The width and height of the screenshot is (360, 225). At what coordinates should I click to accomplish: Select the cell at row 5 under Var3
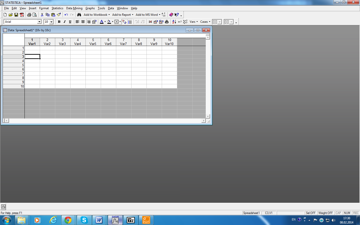tap(63, 65)
